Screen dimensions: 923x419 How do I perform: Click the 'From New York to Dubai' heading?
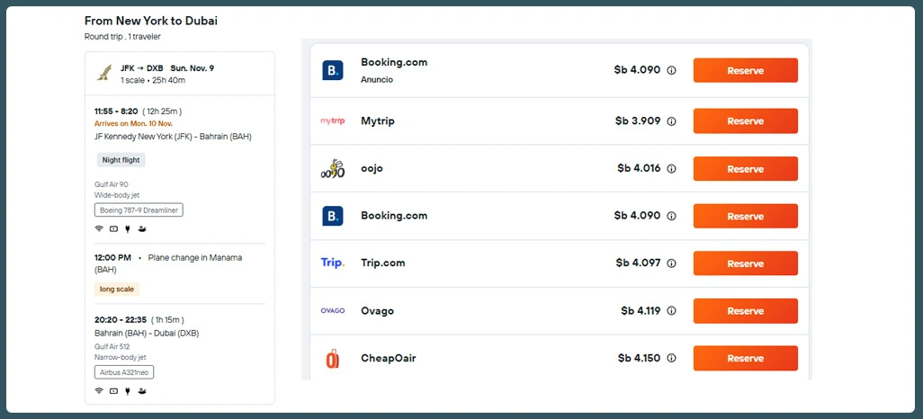click(151, 22)
